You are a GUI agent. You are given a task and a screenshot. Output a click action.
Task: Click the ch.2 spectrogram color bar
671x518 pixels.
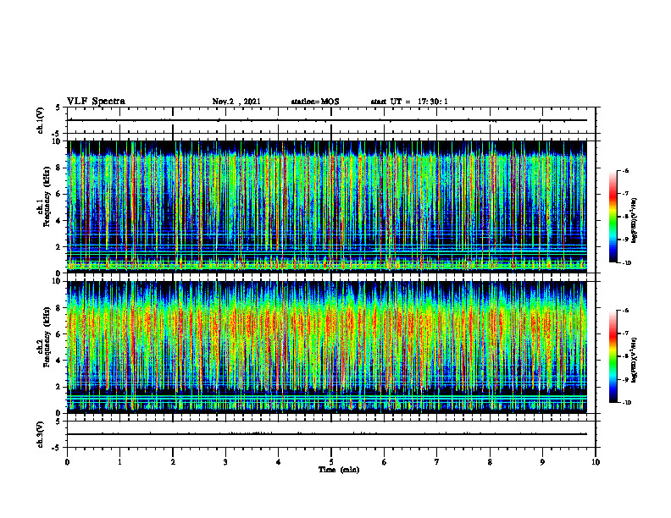613,356
